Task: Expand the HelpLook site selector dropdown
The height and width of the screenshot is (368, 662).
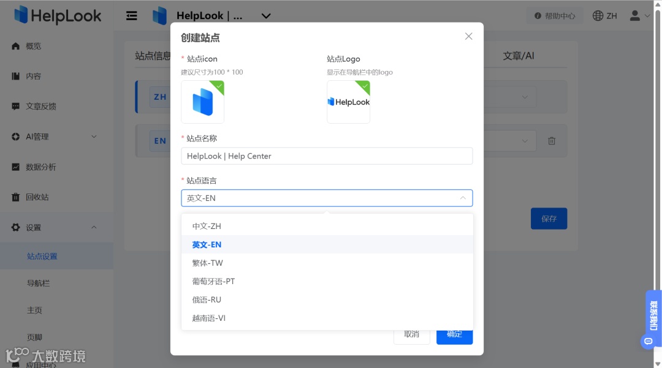Action: coord(265,15)
